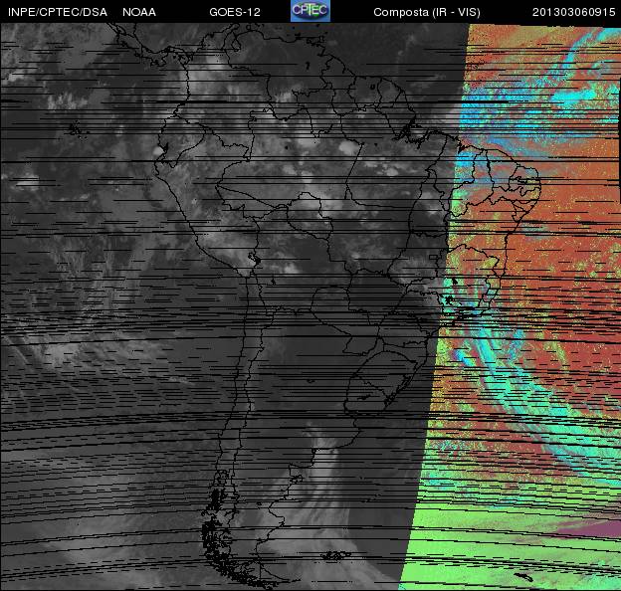Click the INPE/CPTEC/DSA header text
The image size is (621, 591).
(58, 12)
